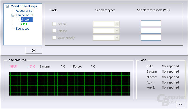Select the GPU tree item
Viewport: 188px width, 109px height.
pyautogui.click(x=24, y=24)
